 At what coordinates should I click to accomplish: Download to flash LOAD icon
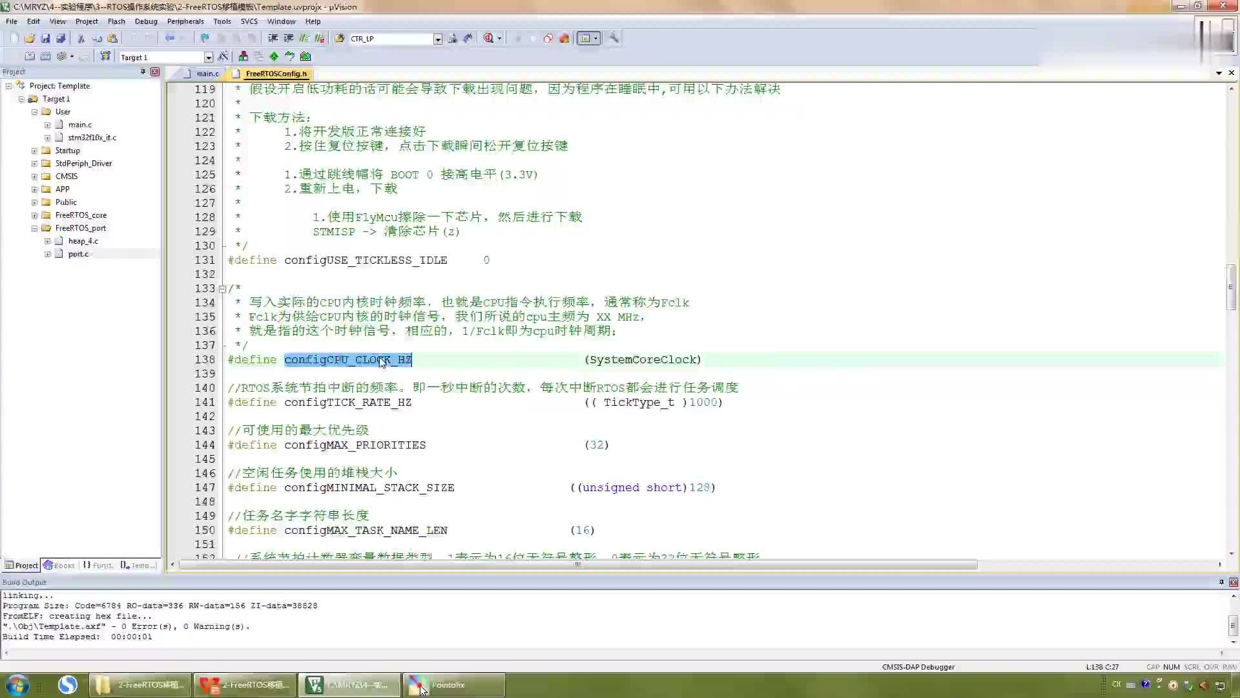(105, 56)
